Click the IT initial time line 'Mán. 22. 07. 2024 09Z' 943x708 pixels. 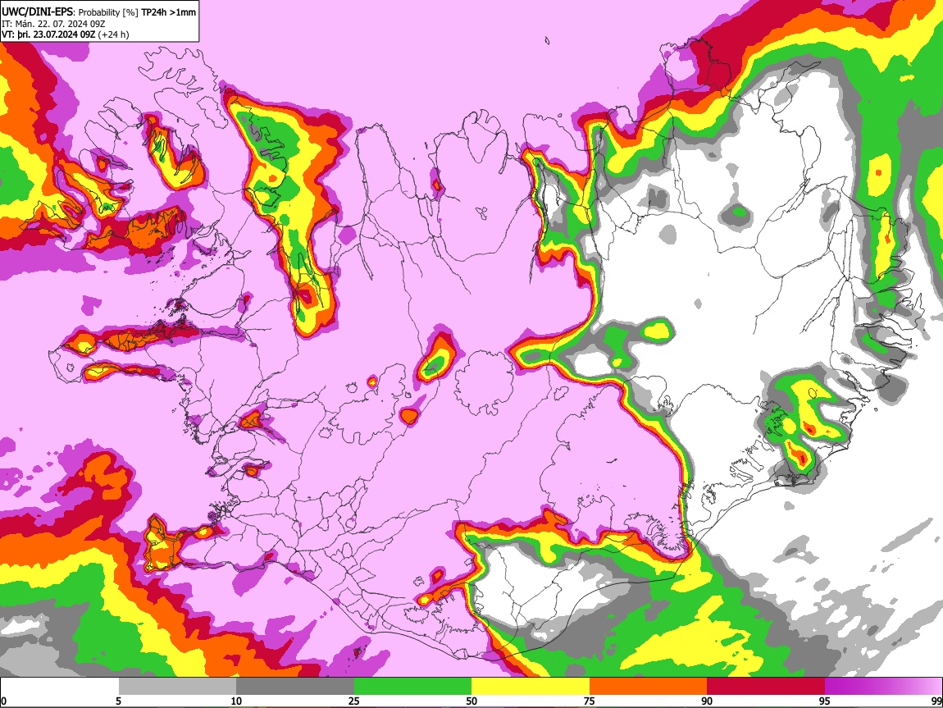pyautogui.click(x=59, y=24)
